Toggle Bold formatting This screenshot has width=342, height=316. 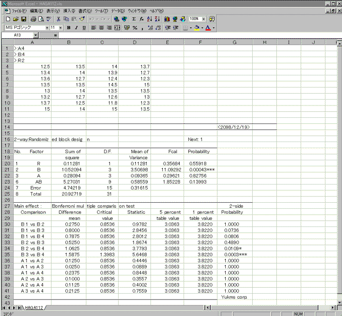(x=69, y=27)
